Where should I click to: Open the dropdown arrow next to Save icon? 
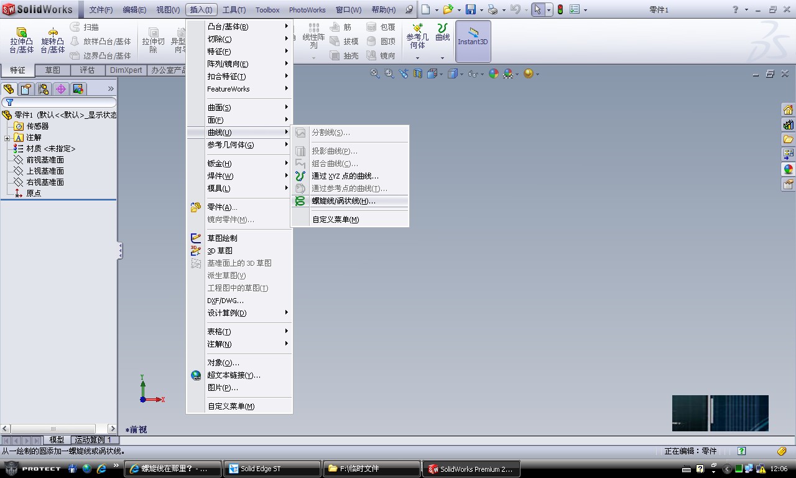(481, 10)
